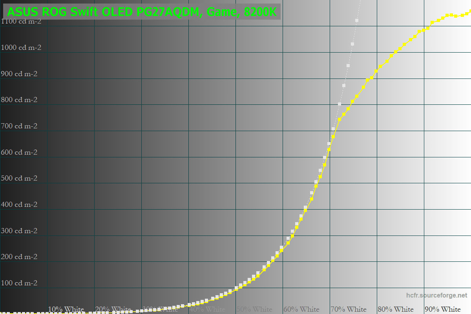Click the chart title 'ASUS ROG Swift OLED PG27AQDM, Game, 8200K'

point(142,11)
